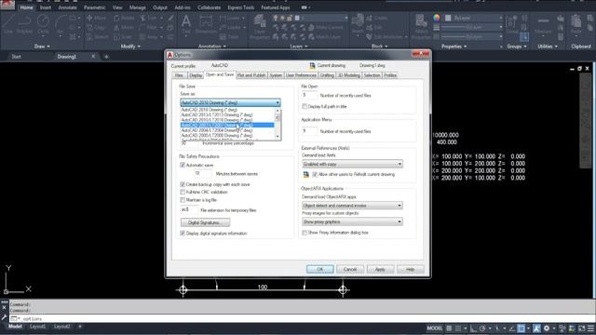The height and width of the screenshot is (335, 596).
Task: Activate the Stretch tool
Action: (97, 37)
